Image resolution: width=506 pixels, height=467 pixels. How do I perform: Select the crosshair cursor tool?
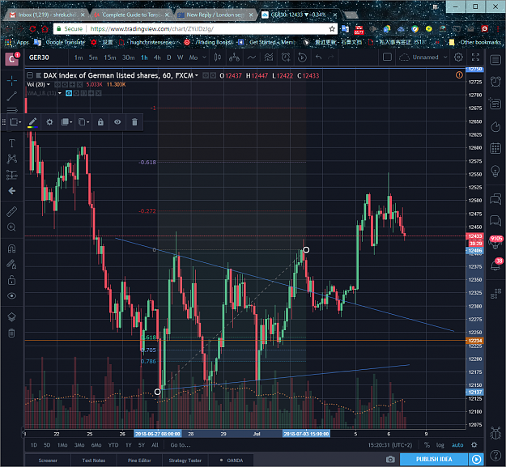point(12,81)
